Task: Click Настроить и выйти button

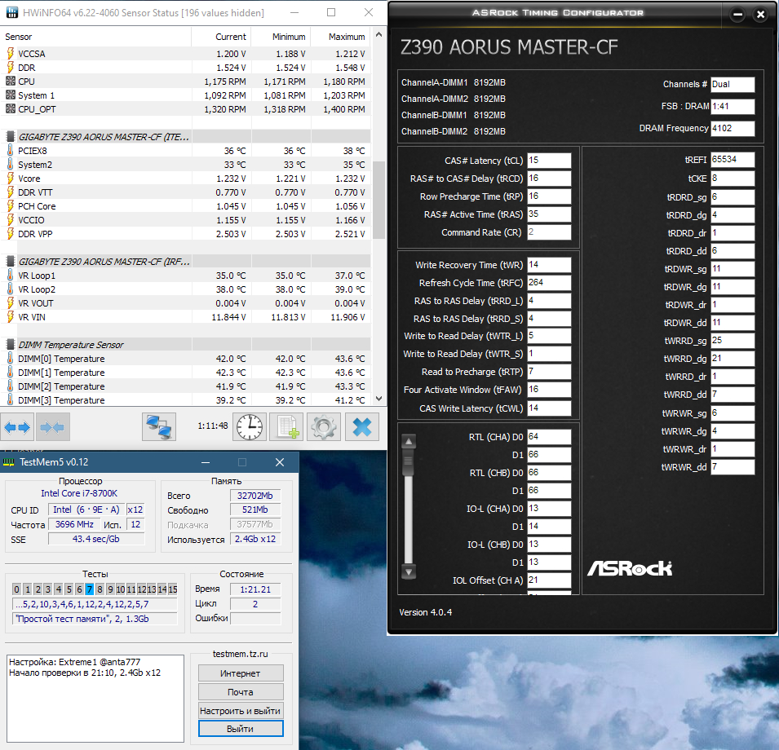Action: 241,711
